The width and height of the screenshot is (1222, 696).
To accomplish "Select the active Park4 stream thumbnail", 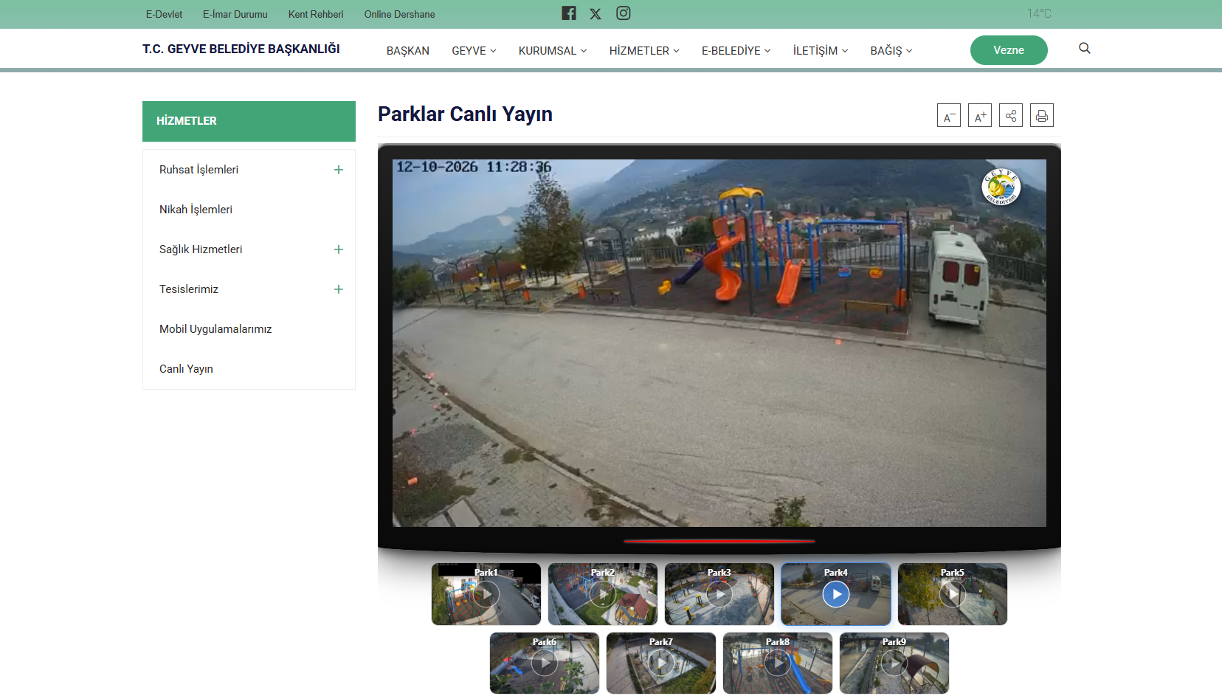I will coord(836,594).
